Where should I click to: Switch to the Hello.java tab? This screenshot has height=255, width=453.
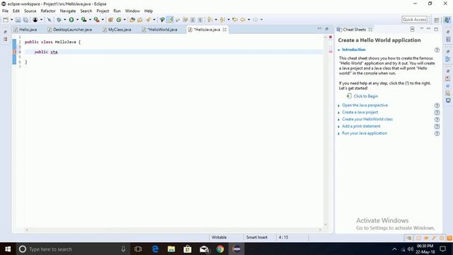25,30
